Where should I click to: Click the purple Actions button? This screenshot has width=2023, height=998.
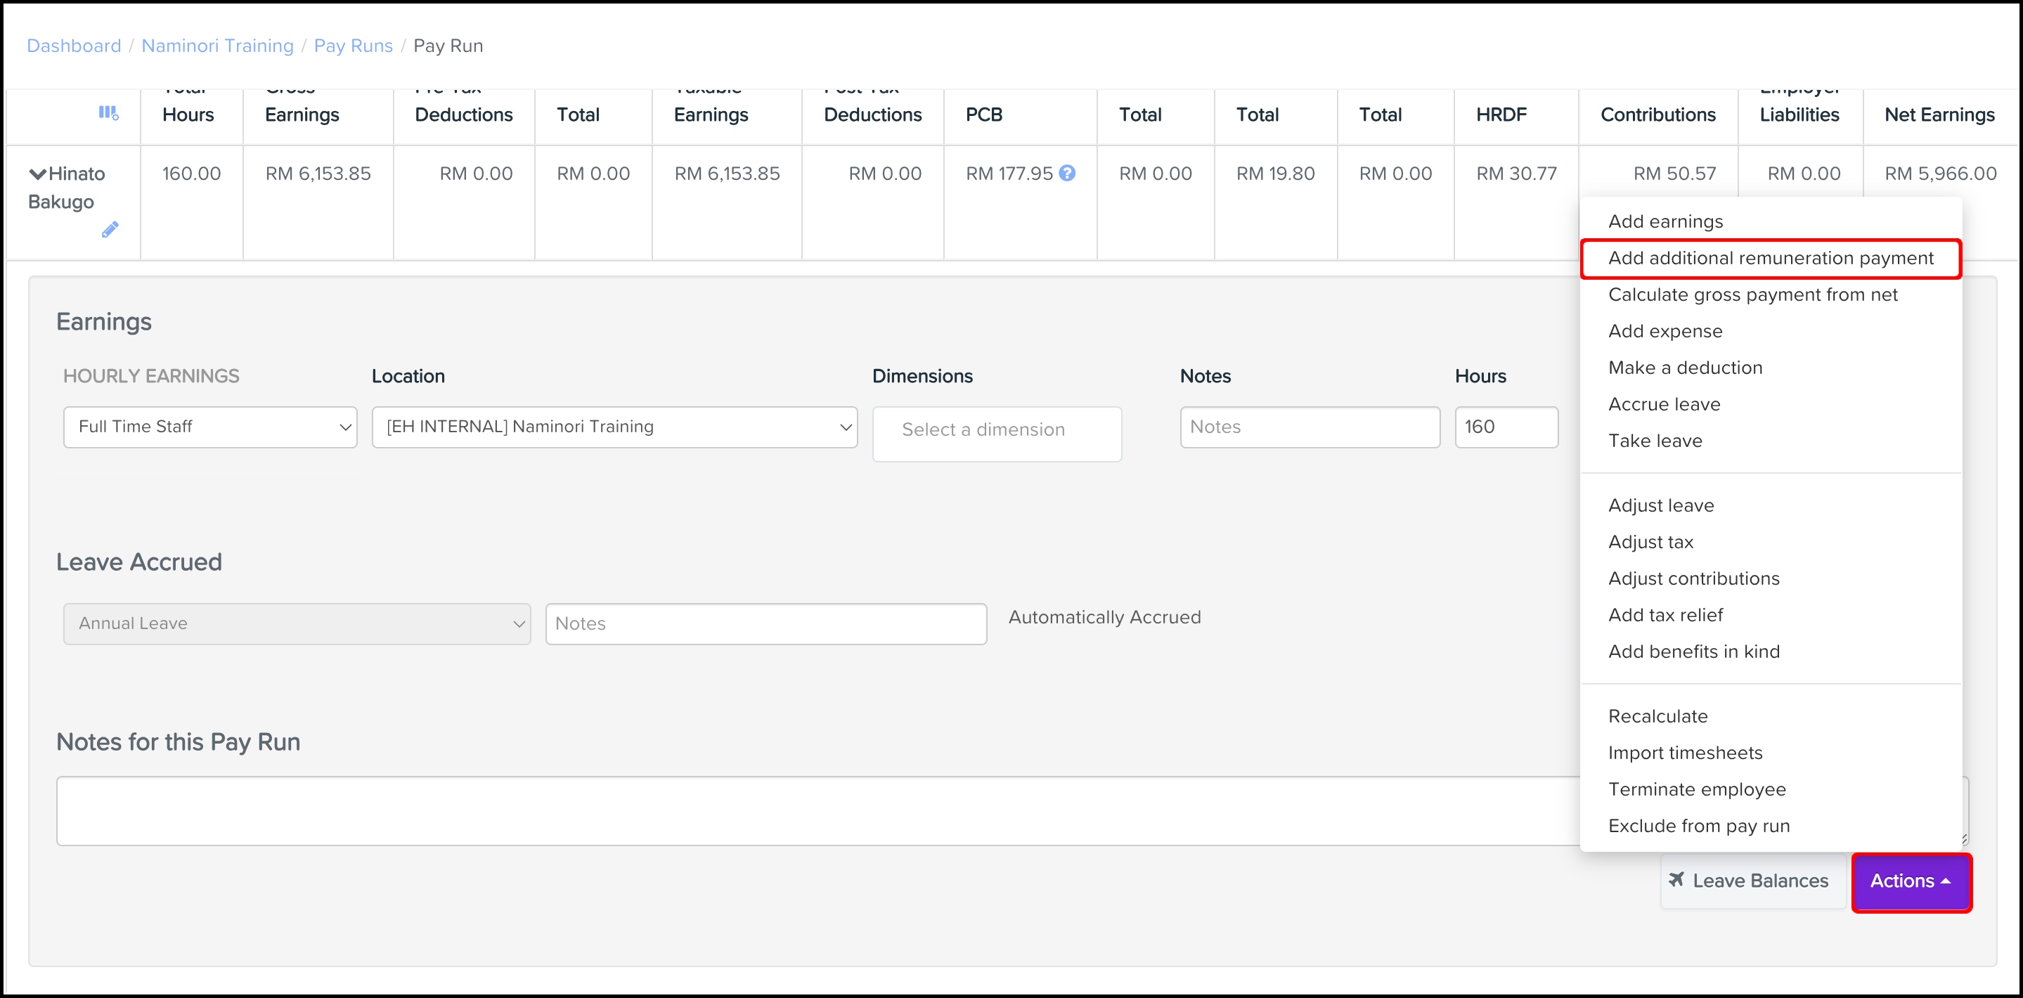(x=1910, y=881)
